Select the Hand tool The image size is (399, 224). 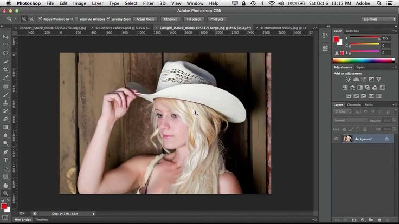point(6,185)
